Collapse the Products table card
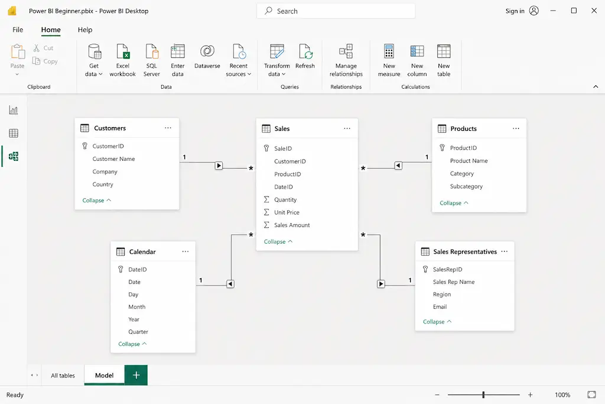 click(454, 203)
